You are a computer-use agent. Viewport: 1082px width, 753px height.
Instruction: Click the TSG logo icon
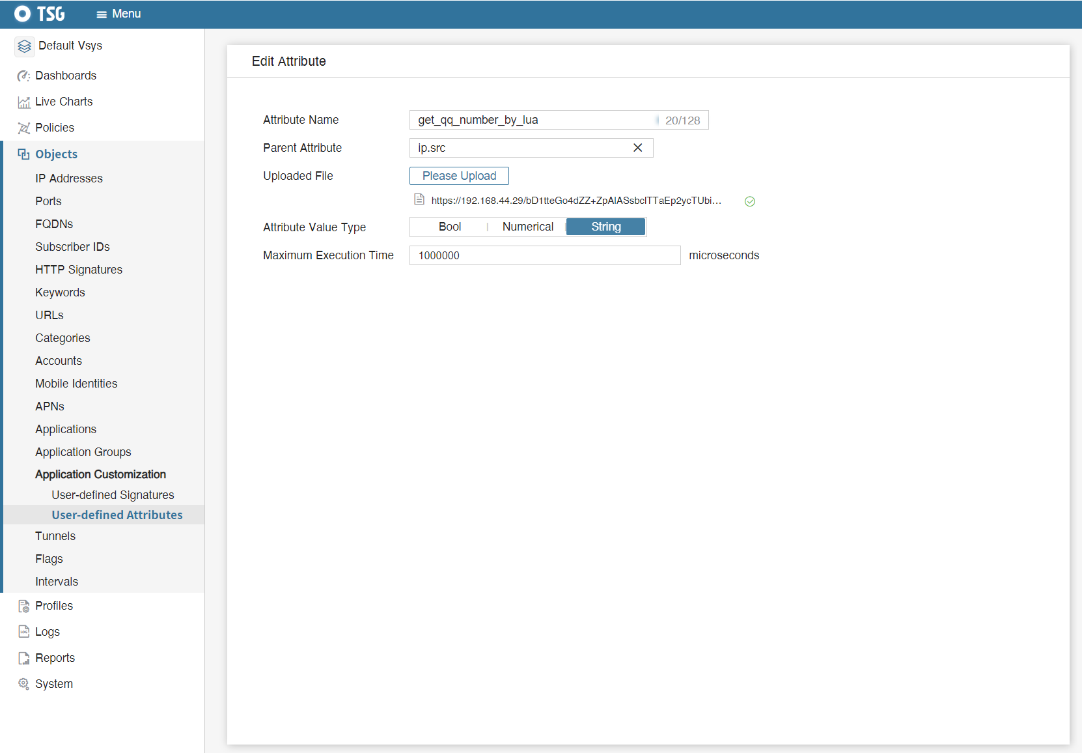click(23, 14)
